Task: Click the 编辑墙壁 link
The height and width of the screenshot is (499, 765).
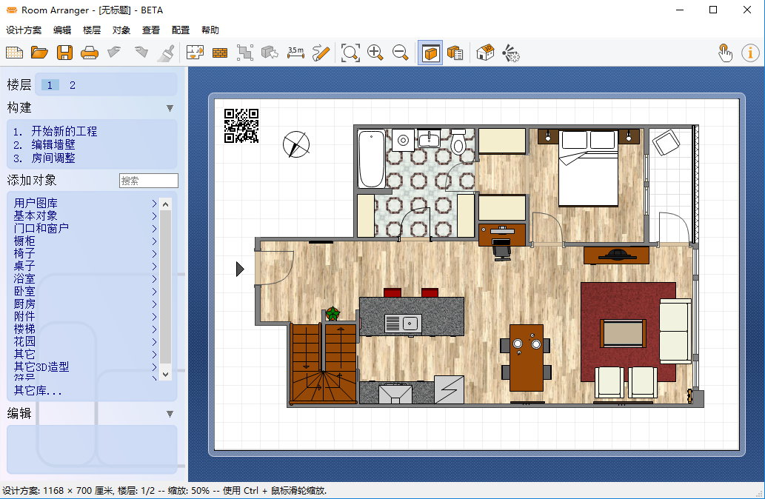Action: [x=53, y=144]
